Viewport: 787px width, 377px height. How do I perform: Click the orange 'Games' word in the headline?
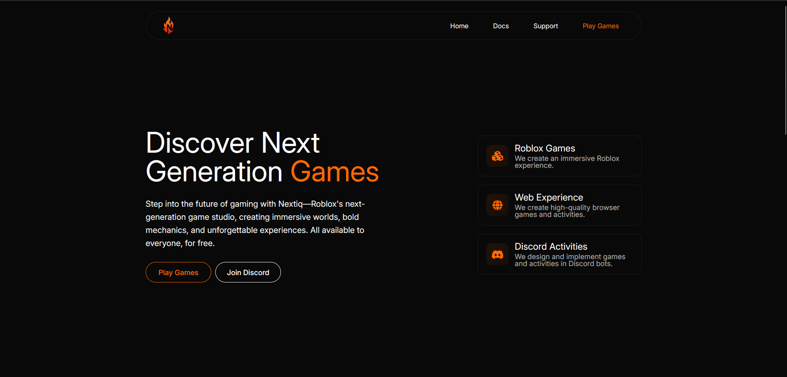(x=334, y=172)
